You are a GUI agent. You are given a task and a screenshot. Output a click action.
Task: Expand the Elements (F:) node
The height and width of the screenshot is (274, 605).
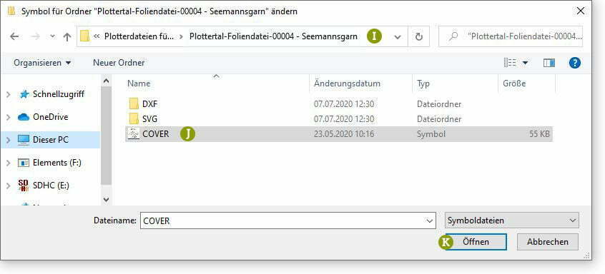(x=9, y=163)
